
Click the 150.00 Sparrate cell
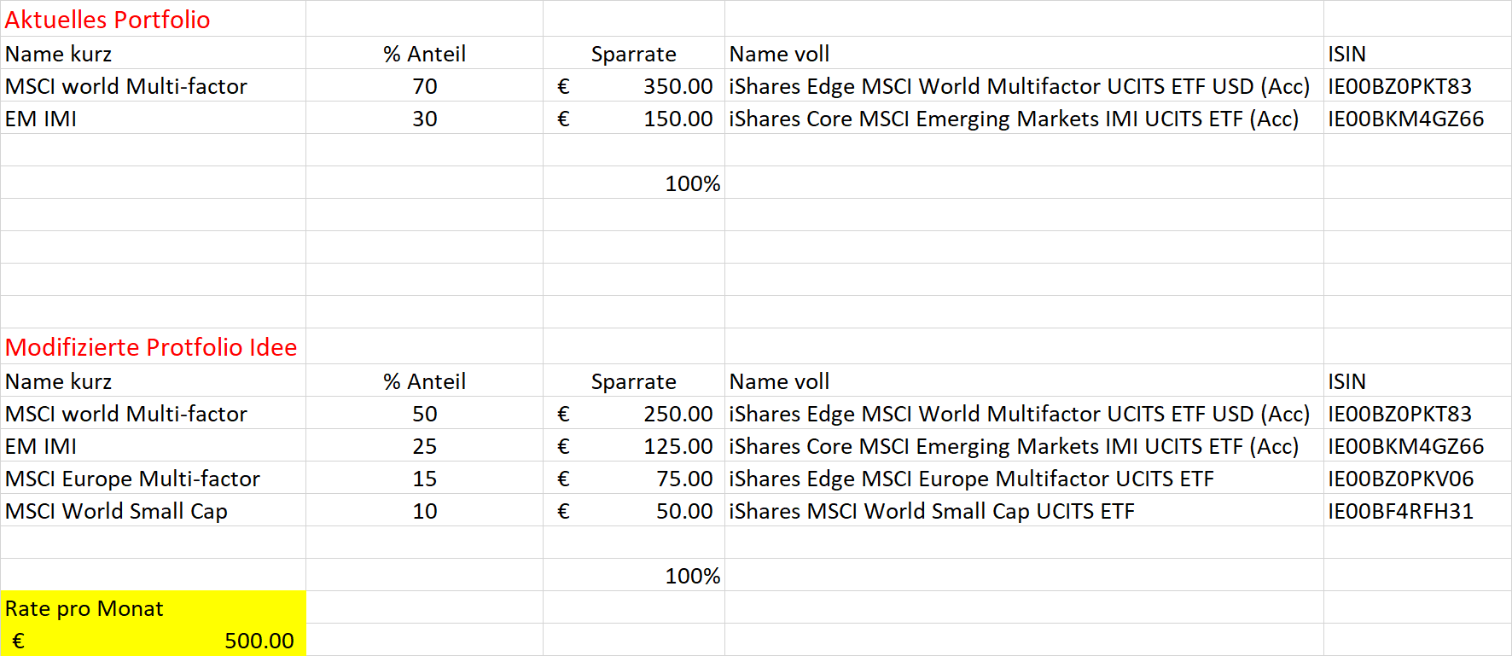tap(634, 118)
